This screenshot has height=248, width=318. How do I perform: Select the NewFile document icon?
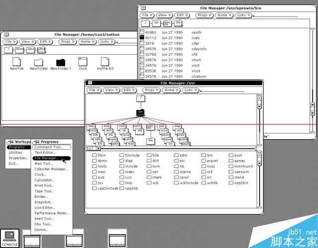pos(16,62)
